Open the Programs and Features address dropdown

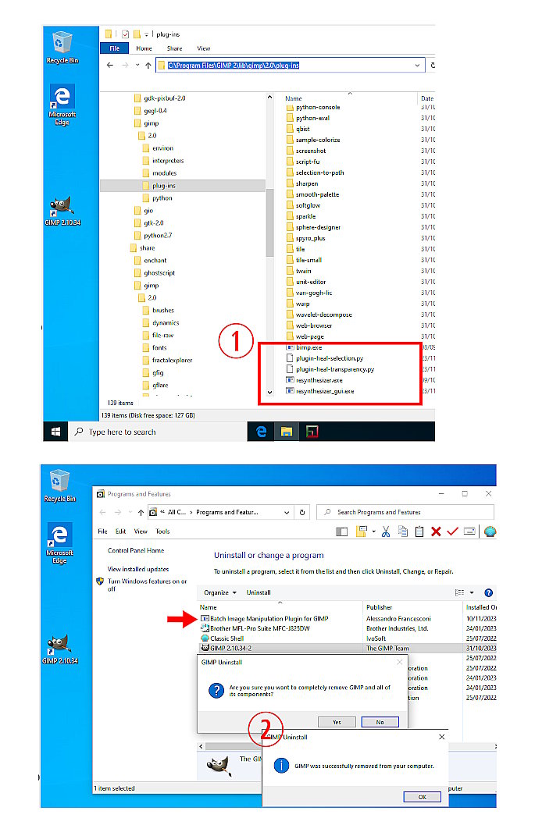click(x=287, y=513)
